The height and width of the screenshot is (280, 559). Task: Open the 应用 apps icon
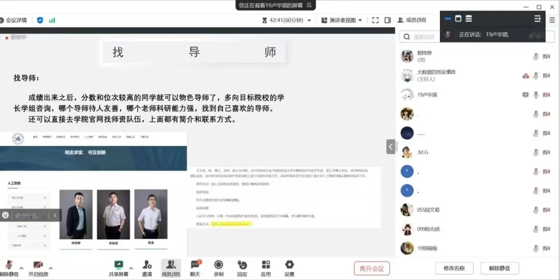click(266, 265)
